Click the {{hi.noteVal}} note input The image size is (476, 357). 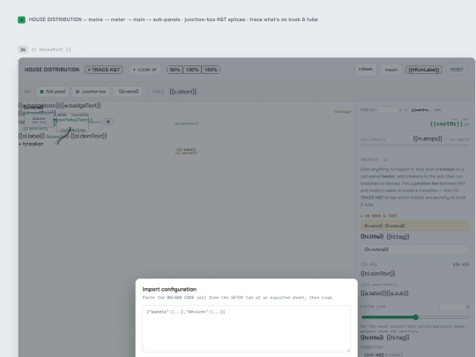point(414,249)
